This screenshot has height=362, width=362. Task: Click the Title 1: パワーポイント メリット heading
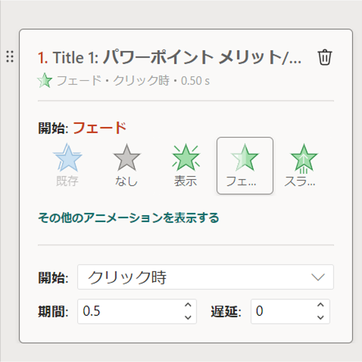tap(177, 57)
